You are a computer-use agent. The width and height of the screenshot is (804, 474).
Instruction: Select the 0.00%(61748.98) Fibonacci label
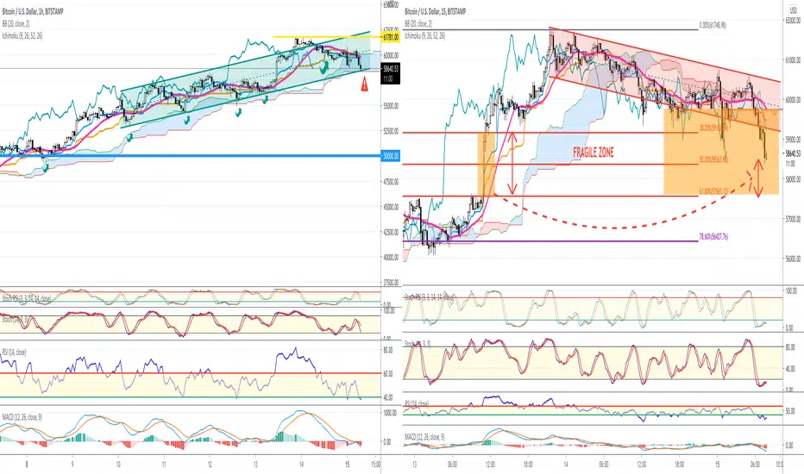pos(713,25)
